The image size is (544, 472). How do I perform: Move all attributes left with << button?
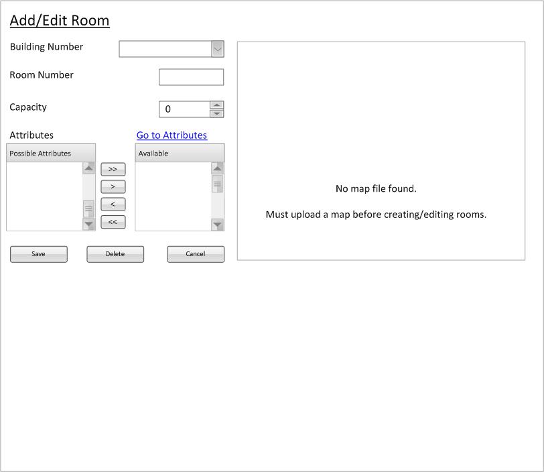click(x=113, y=222)
